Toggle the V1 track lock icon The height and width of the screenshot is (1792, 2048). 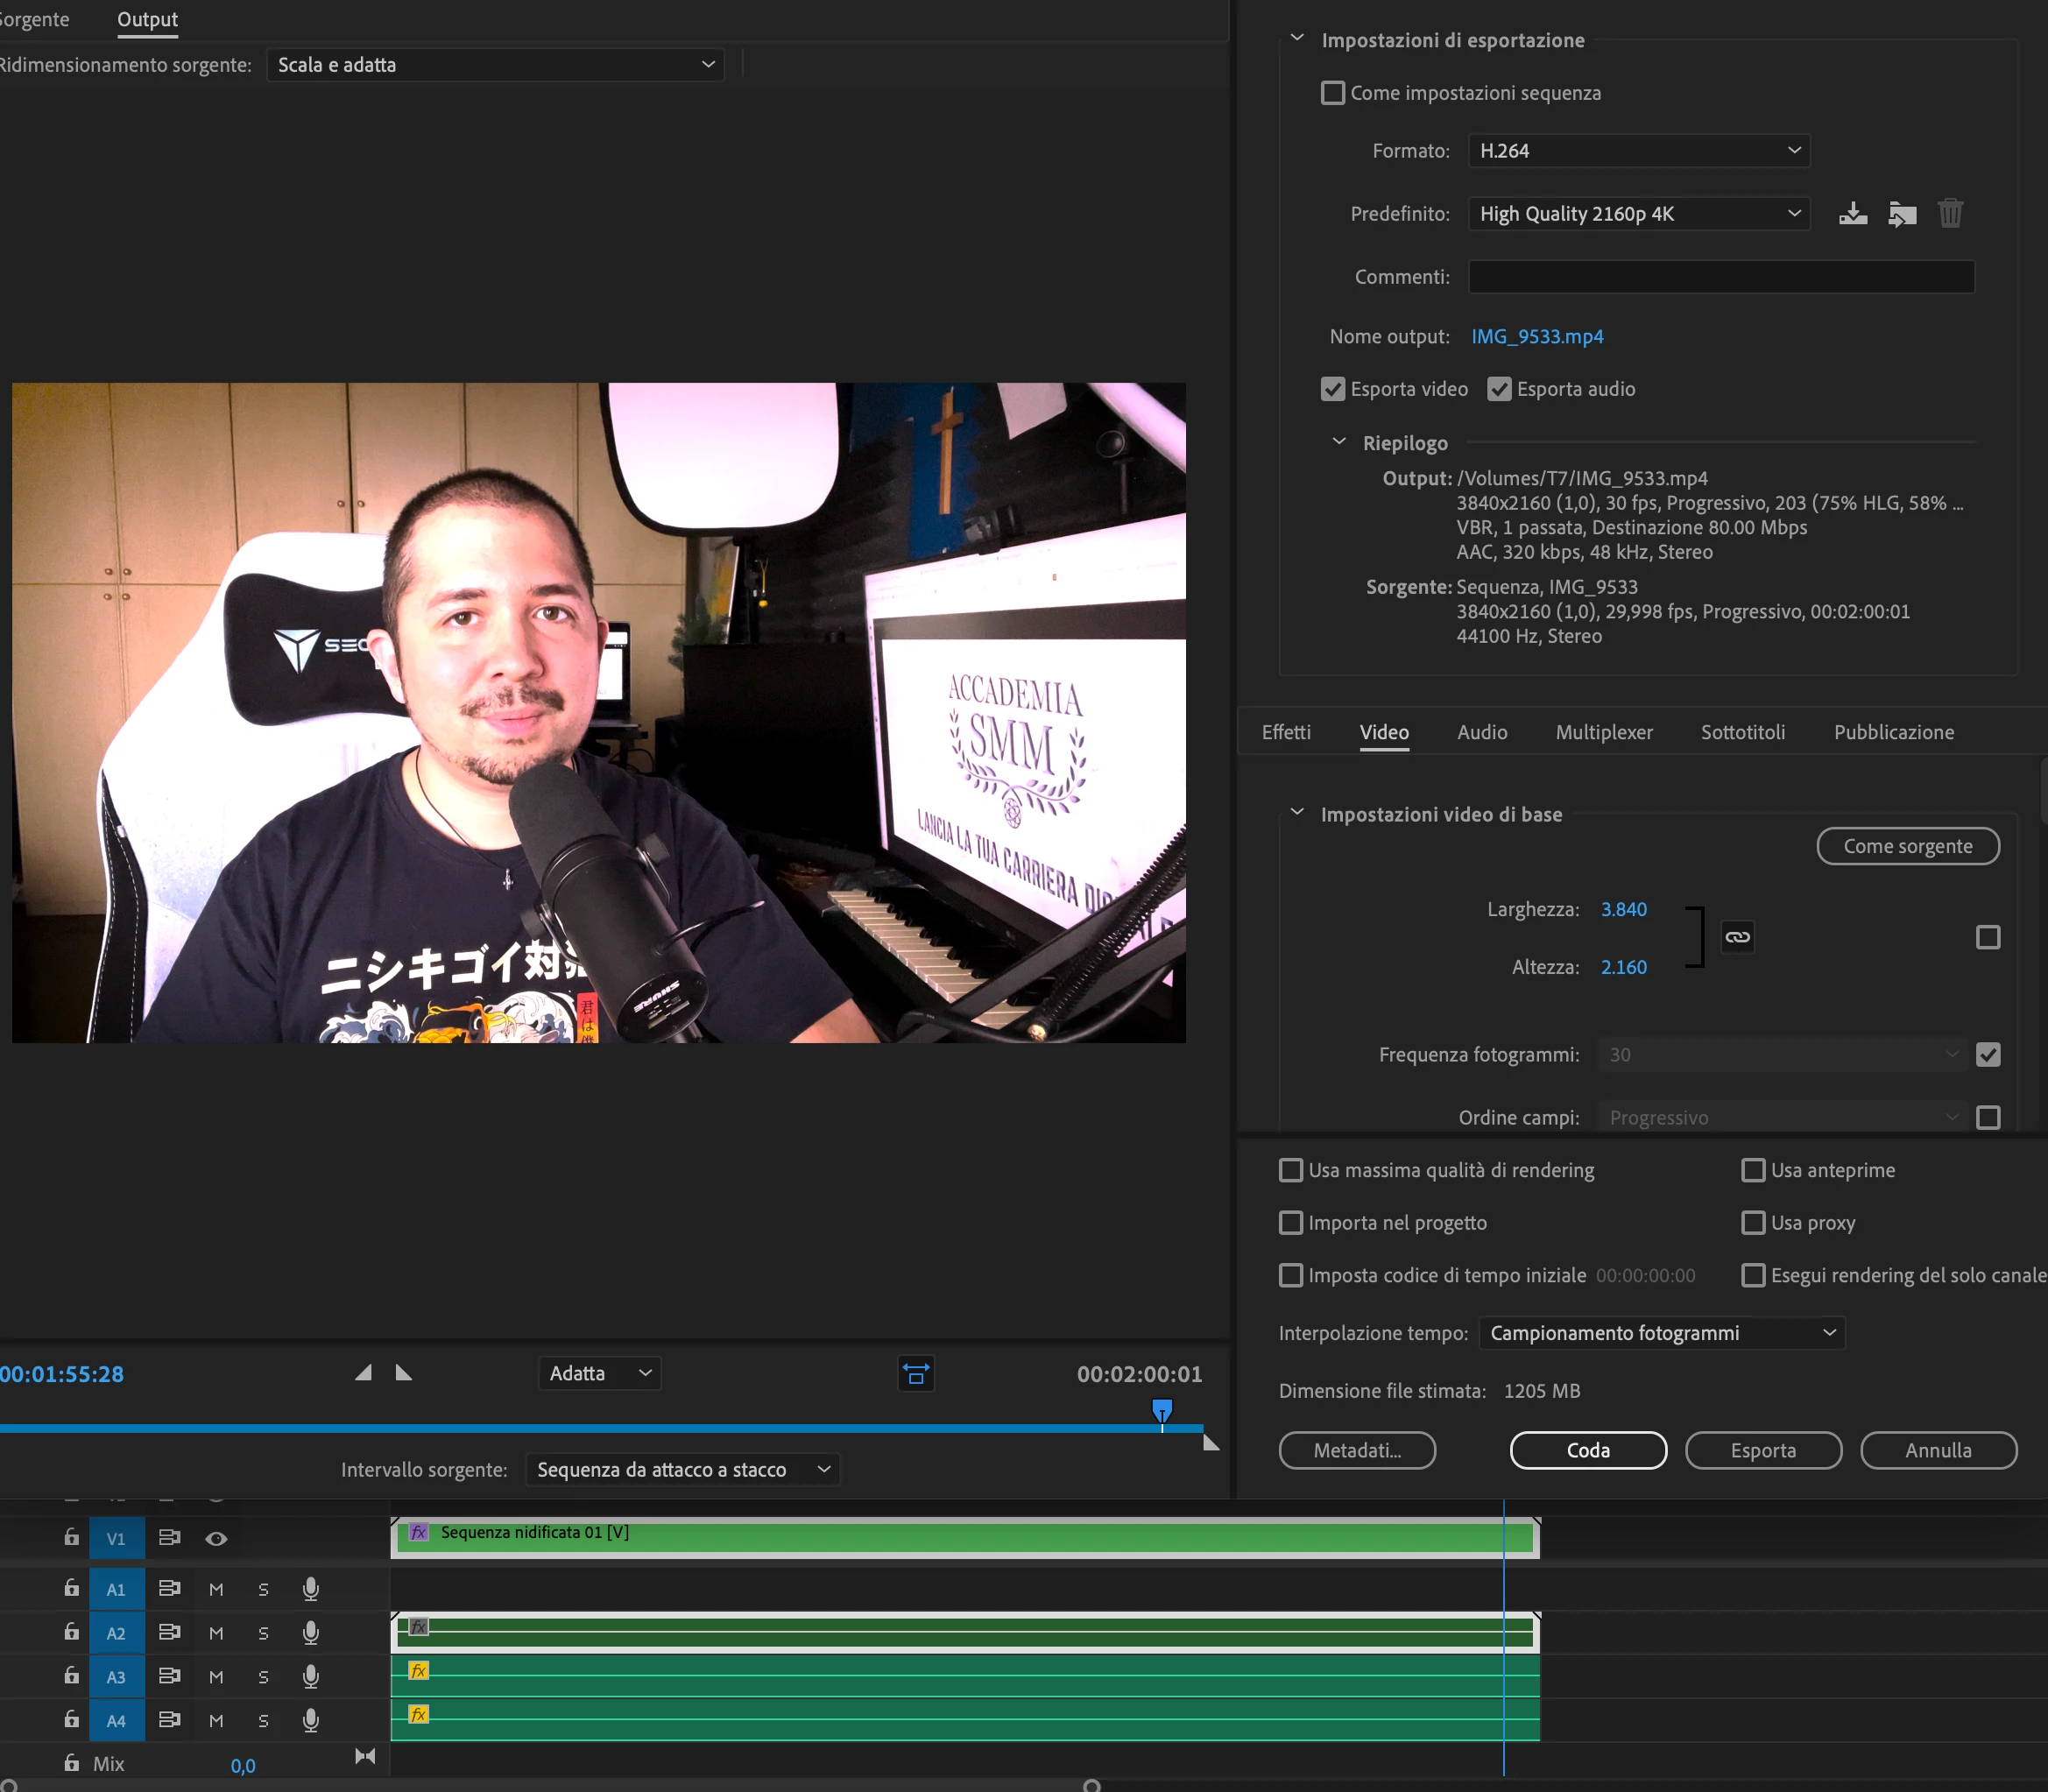(71, 1538)
